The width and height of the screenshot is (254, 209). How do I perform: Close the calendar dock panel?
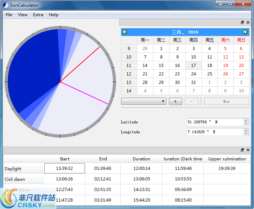pos(248,23)
